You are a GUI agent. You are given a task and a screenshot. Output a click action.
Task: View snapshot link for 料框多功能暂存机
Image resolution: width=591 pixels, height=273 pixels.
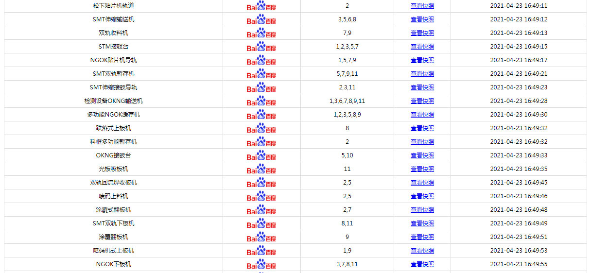pos(422,142)
